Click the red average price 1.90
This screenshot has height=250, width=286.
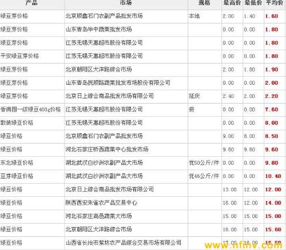tap(272, 70)
